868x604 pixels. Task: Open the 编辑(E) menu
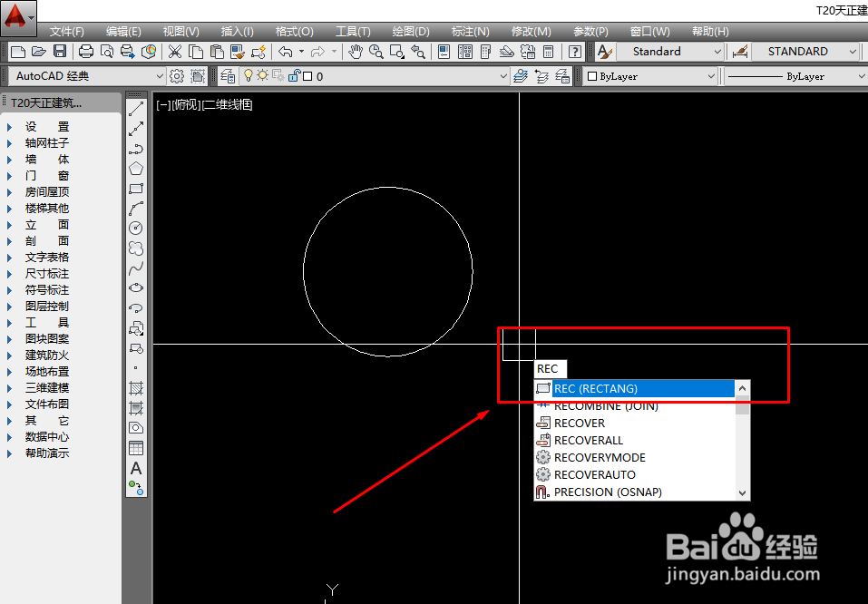point(123,32)
